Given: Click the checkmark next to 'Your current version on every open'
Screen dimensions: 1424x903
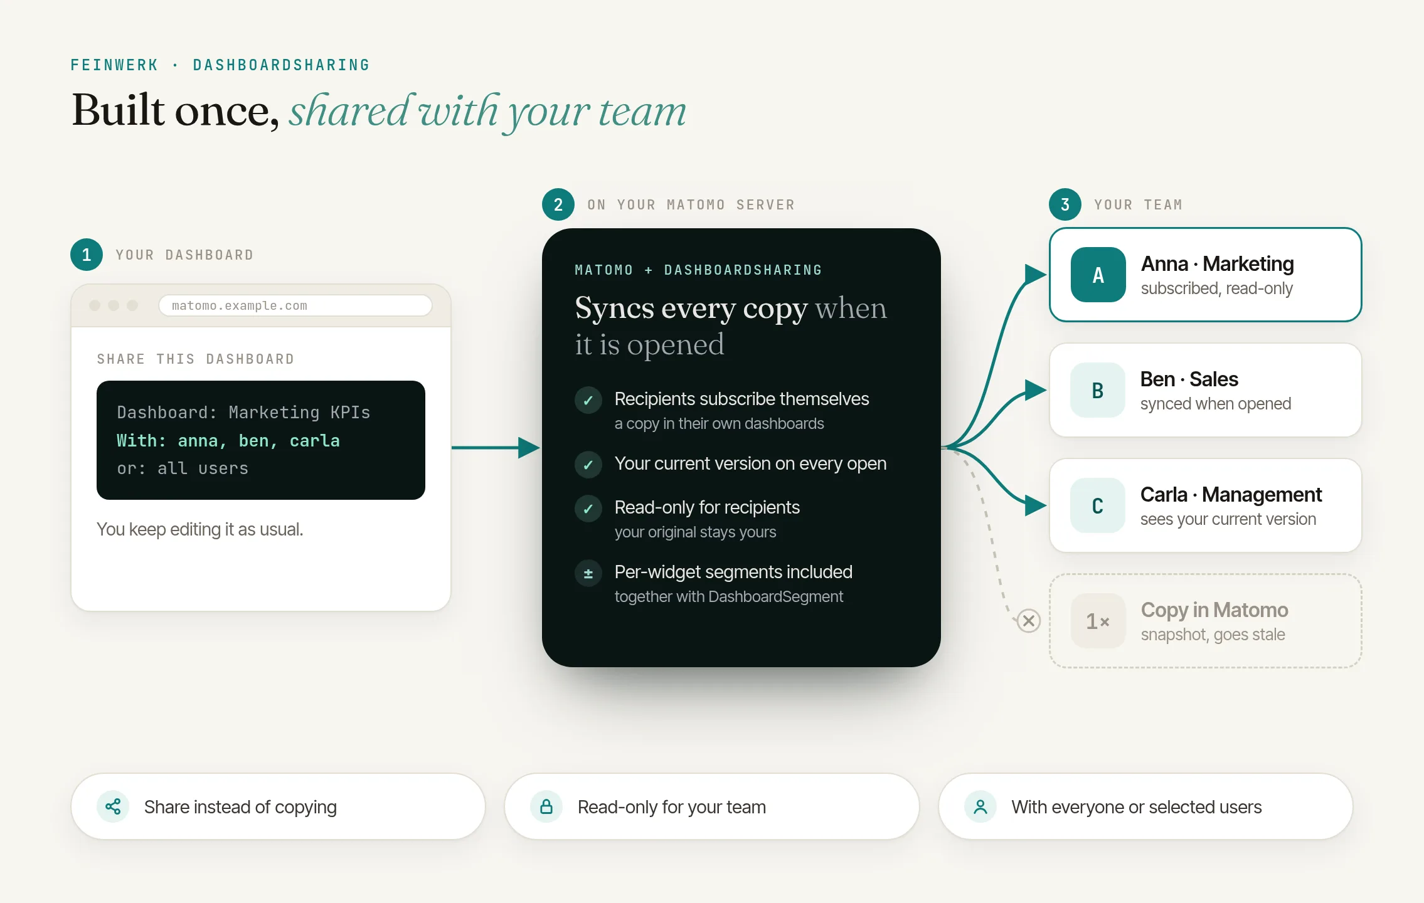Looking at the screenshot, I should point(588,465).
